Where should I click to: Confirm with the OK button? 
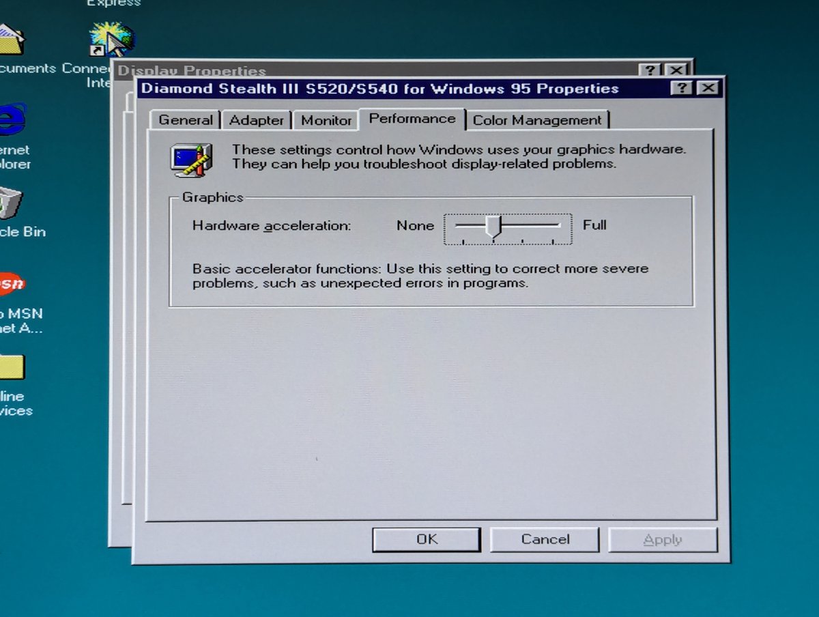click(x=427, y=539)
